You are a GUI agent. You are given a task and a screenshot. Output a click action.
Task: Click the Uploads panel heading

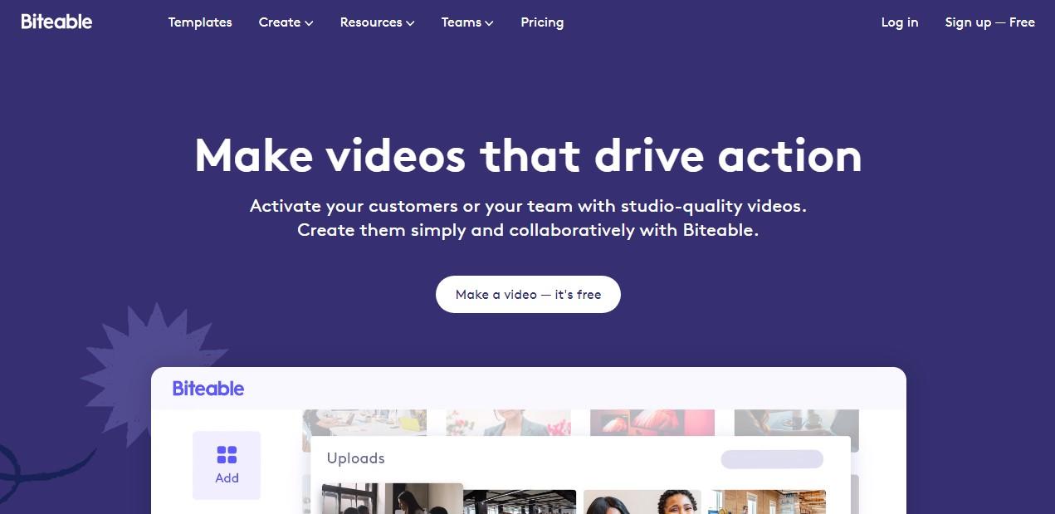point(356,458)
